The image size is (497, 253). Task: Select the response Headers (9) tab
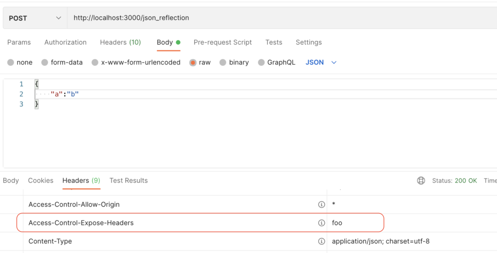click(81, 180)
